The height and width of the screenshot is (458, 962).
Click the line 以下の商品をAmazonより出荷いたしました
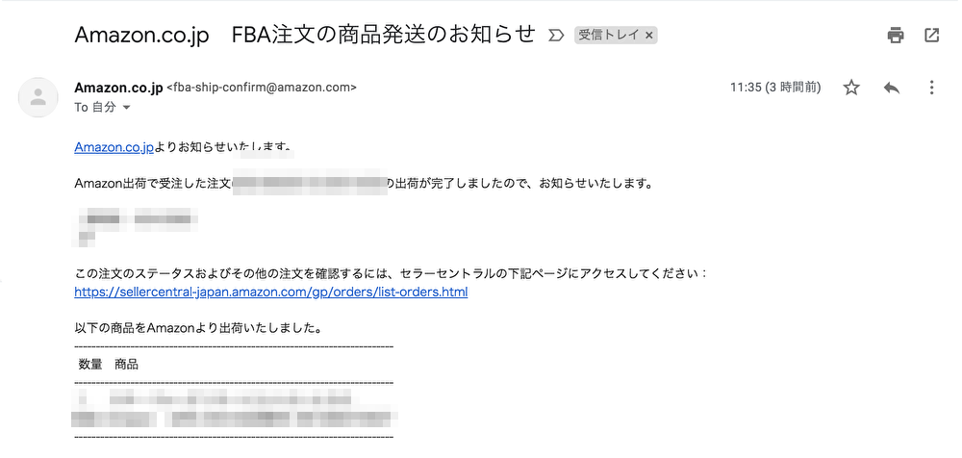coord(199,328)
